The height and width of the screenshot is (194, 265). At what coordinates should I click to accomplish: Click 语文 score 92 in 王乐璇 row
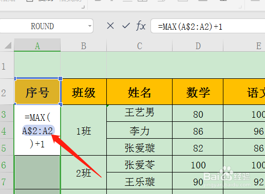[x=244, y=181]
